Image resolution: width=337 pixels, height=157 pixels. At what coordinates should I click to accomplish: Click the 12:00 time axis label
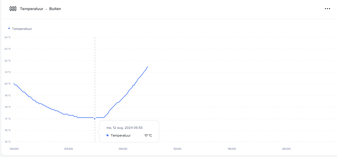(177, 149)
